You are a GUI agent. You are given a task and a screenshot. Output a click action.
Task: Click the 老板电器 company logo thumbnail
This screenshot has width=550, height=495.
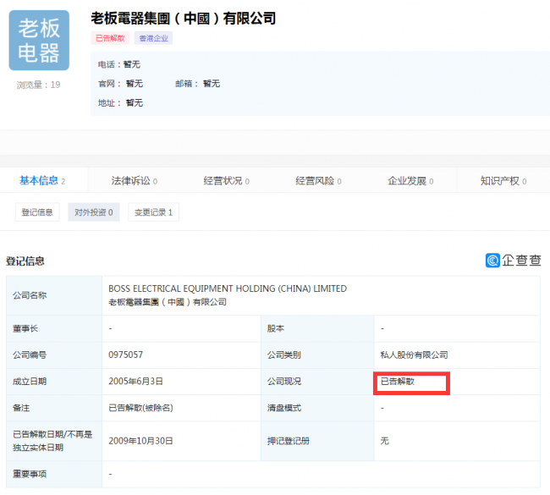coord(39,40)
